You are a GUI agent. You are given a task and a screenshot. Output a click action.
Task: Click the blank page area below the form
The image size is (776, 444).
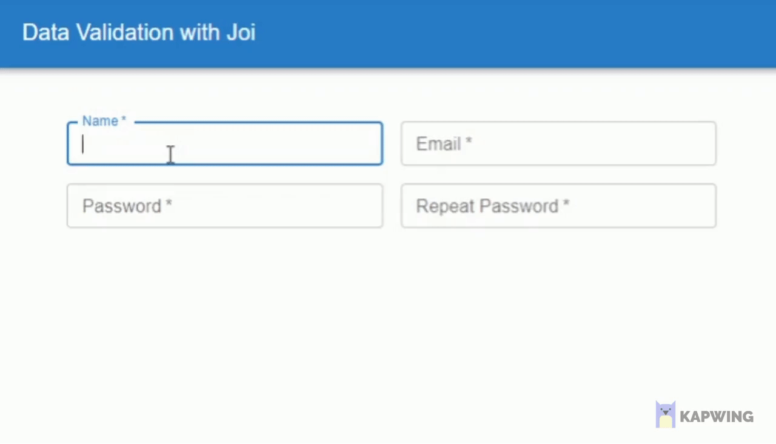coord(388,315)
